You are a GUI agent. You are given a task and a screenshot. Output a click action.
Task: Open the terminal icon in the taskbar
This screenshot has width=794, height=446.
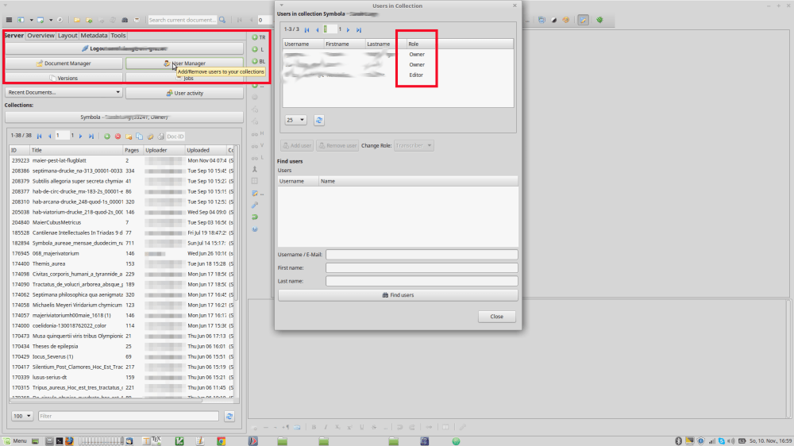60,441
